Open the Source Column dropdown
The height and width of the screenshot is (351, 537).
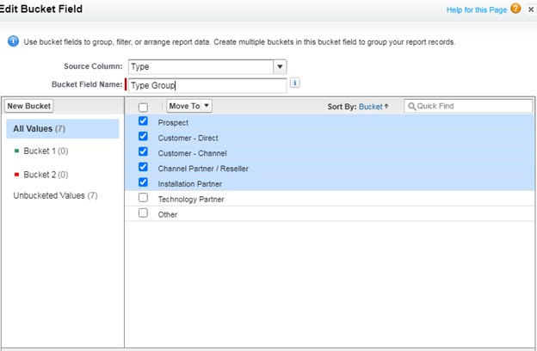[x=280, y=66]
